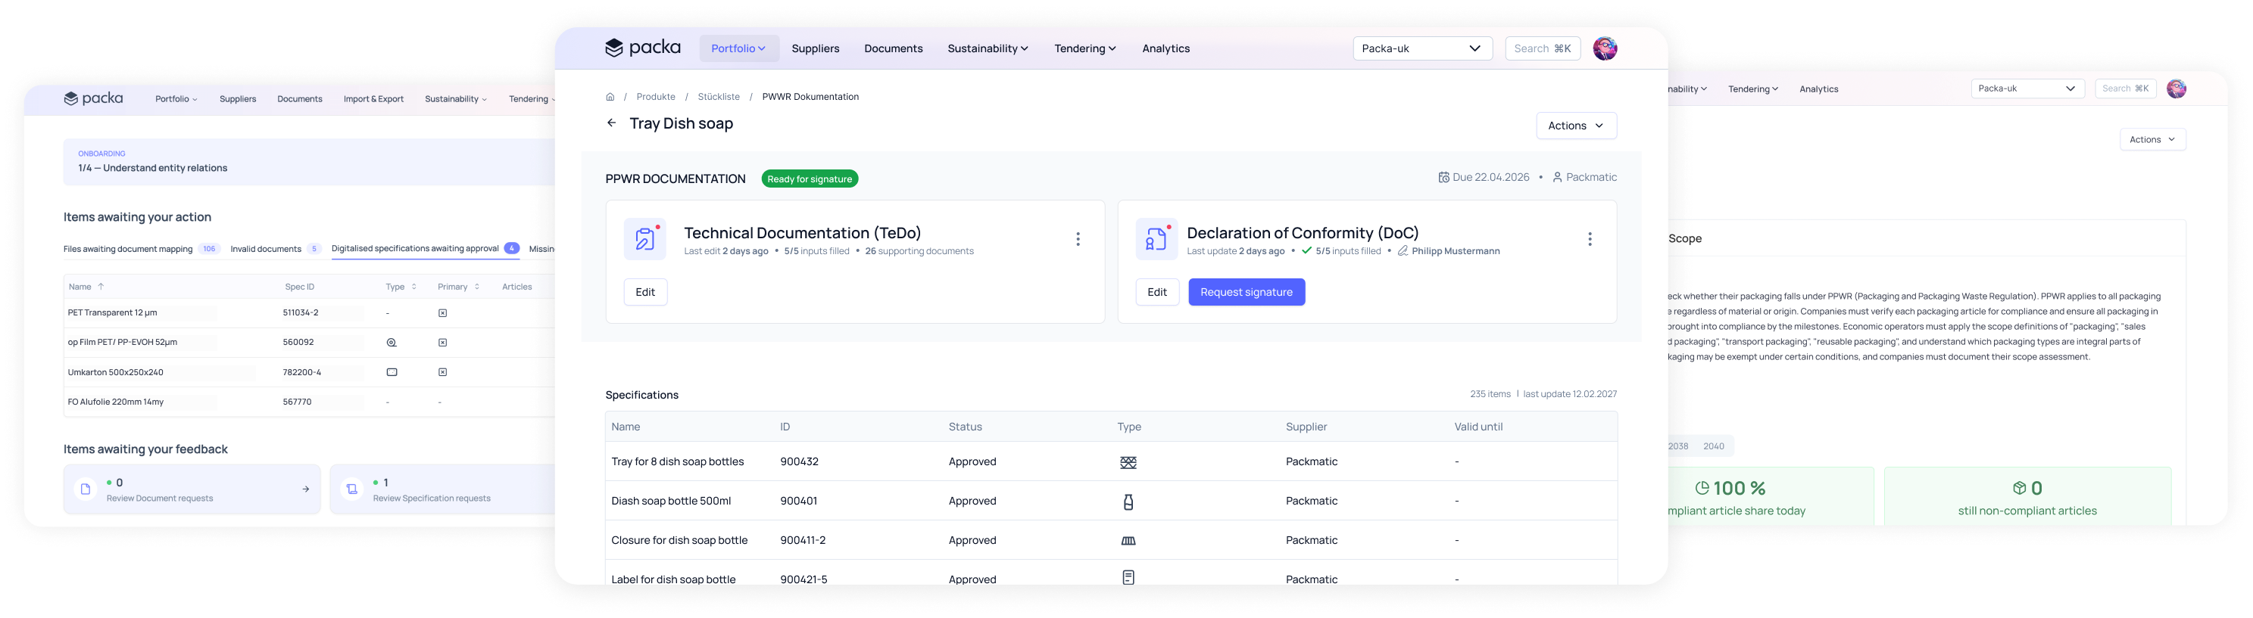Click Review Document requests file icon

(86, 489)
